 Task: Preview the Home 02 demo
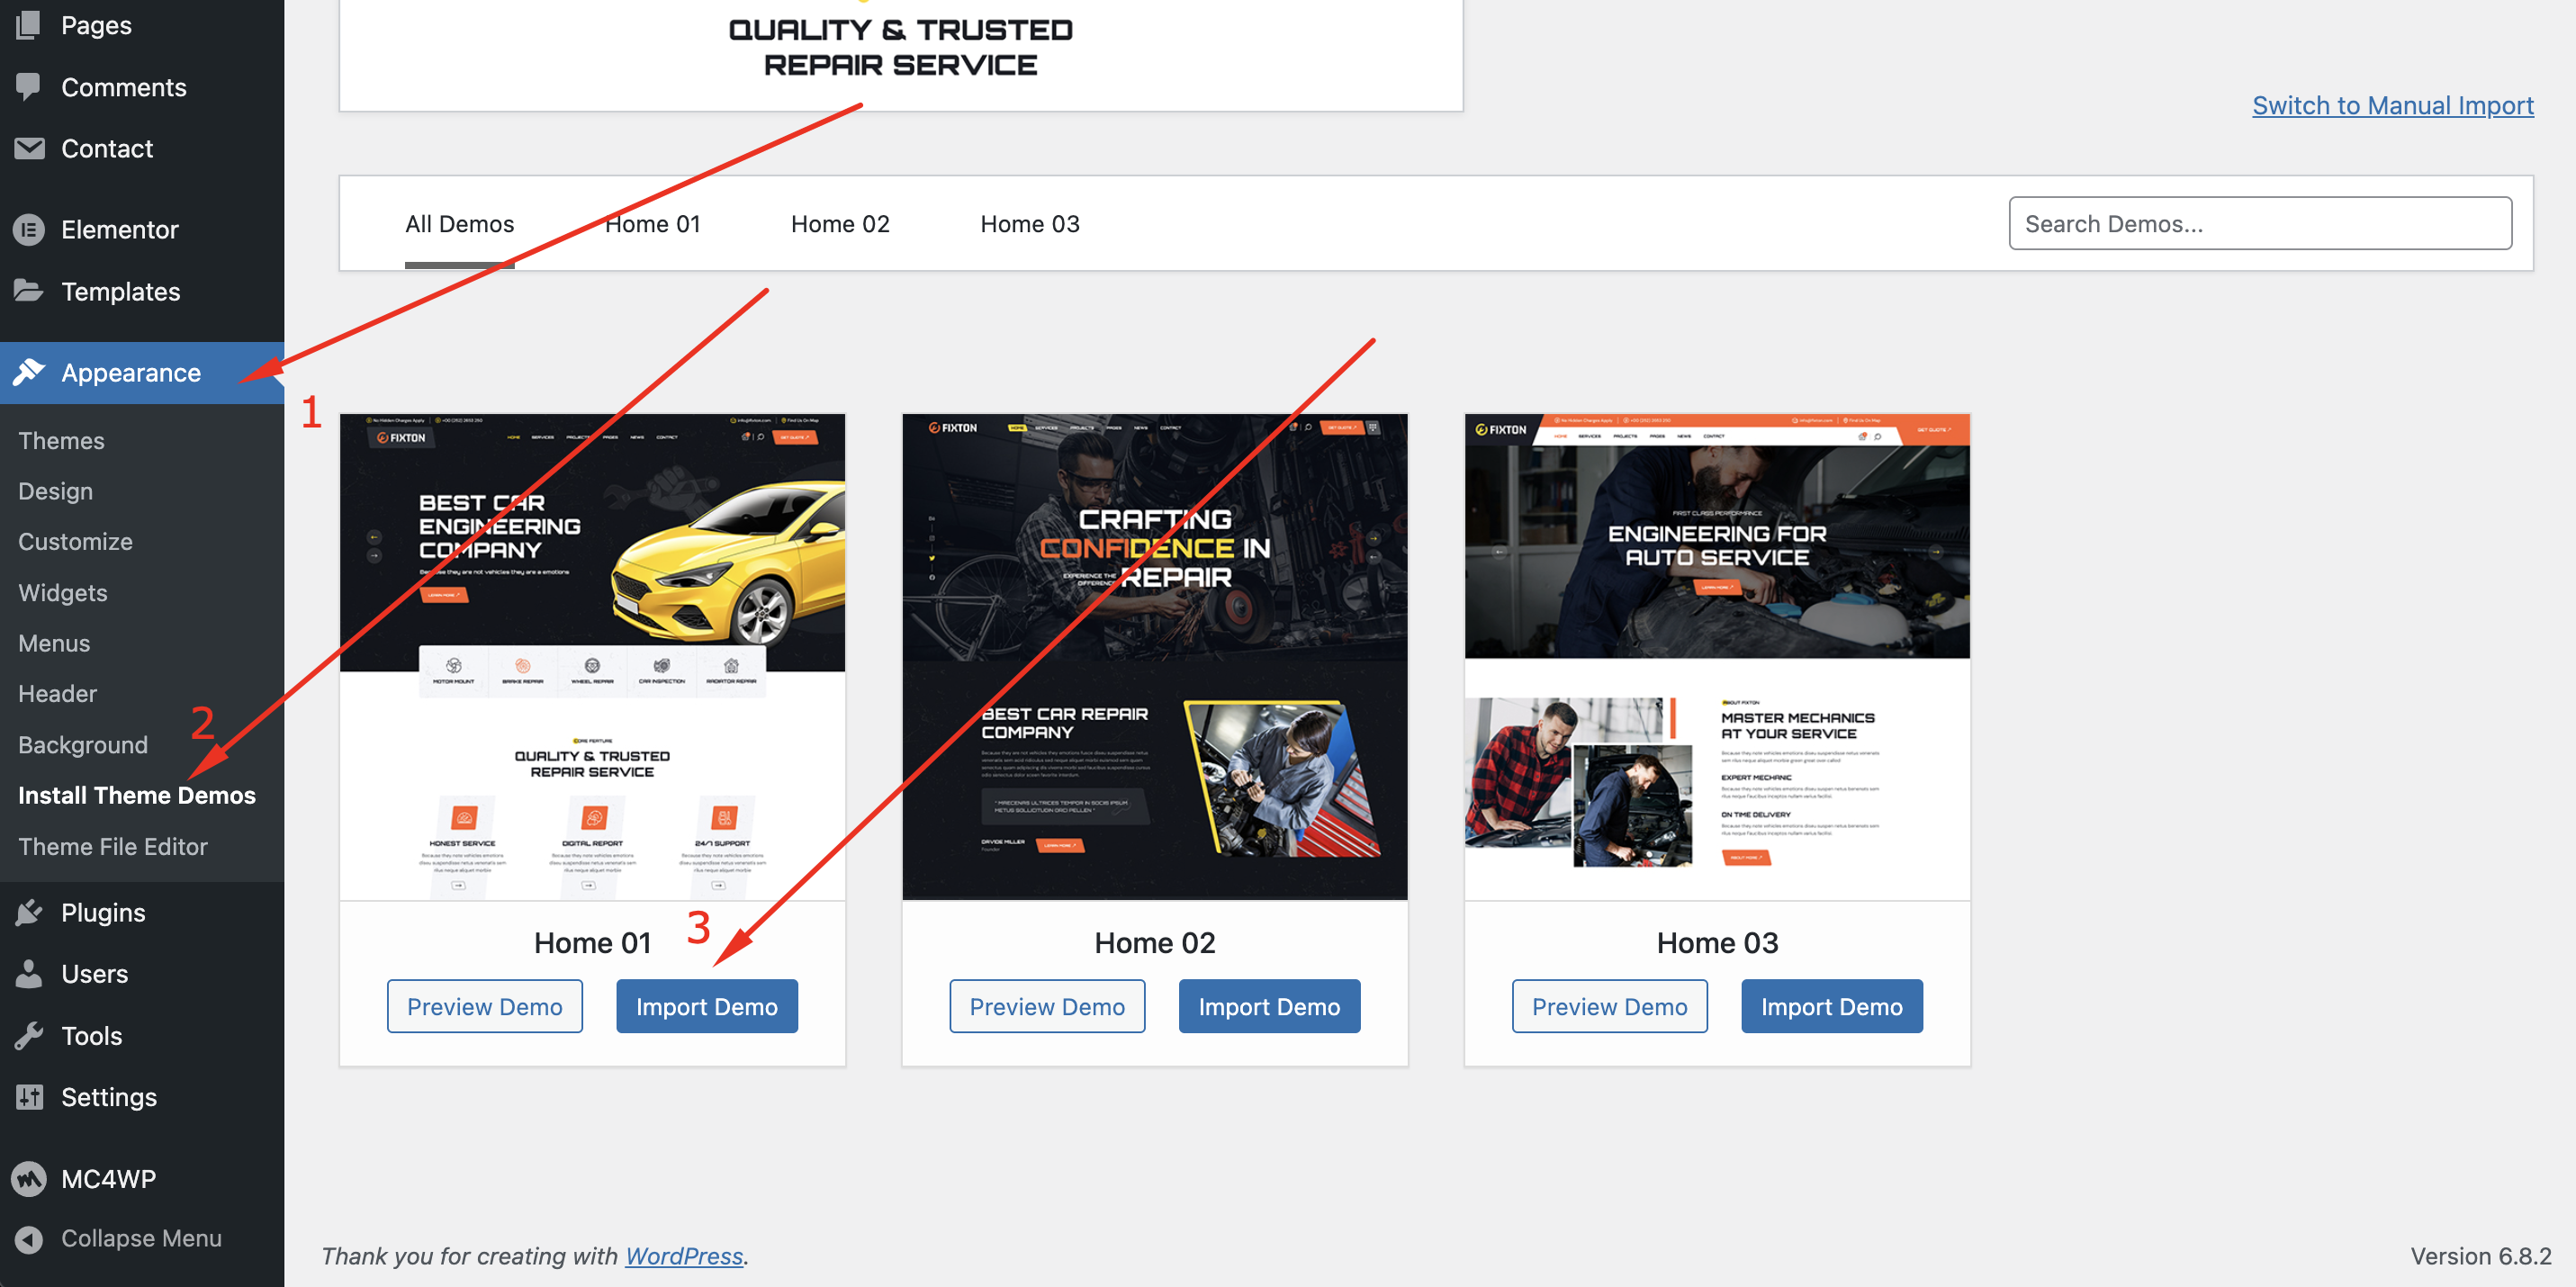click(x=1046, y=1006)
